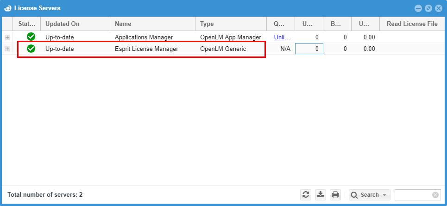Click the green status checkmark for Esprit License Manager

pyautogui.click(x=31, y=49)
